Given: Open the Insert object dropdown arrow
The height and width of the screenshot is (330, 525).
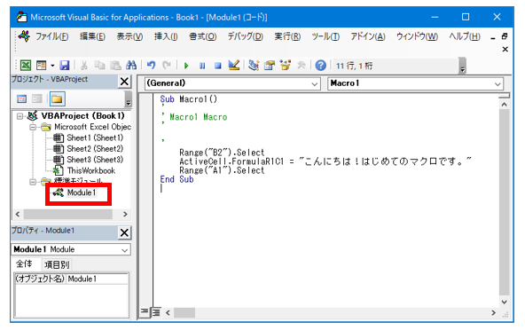Looking at the screenshot, I should coord(52,66).
